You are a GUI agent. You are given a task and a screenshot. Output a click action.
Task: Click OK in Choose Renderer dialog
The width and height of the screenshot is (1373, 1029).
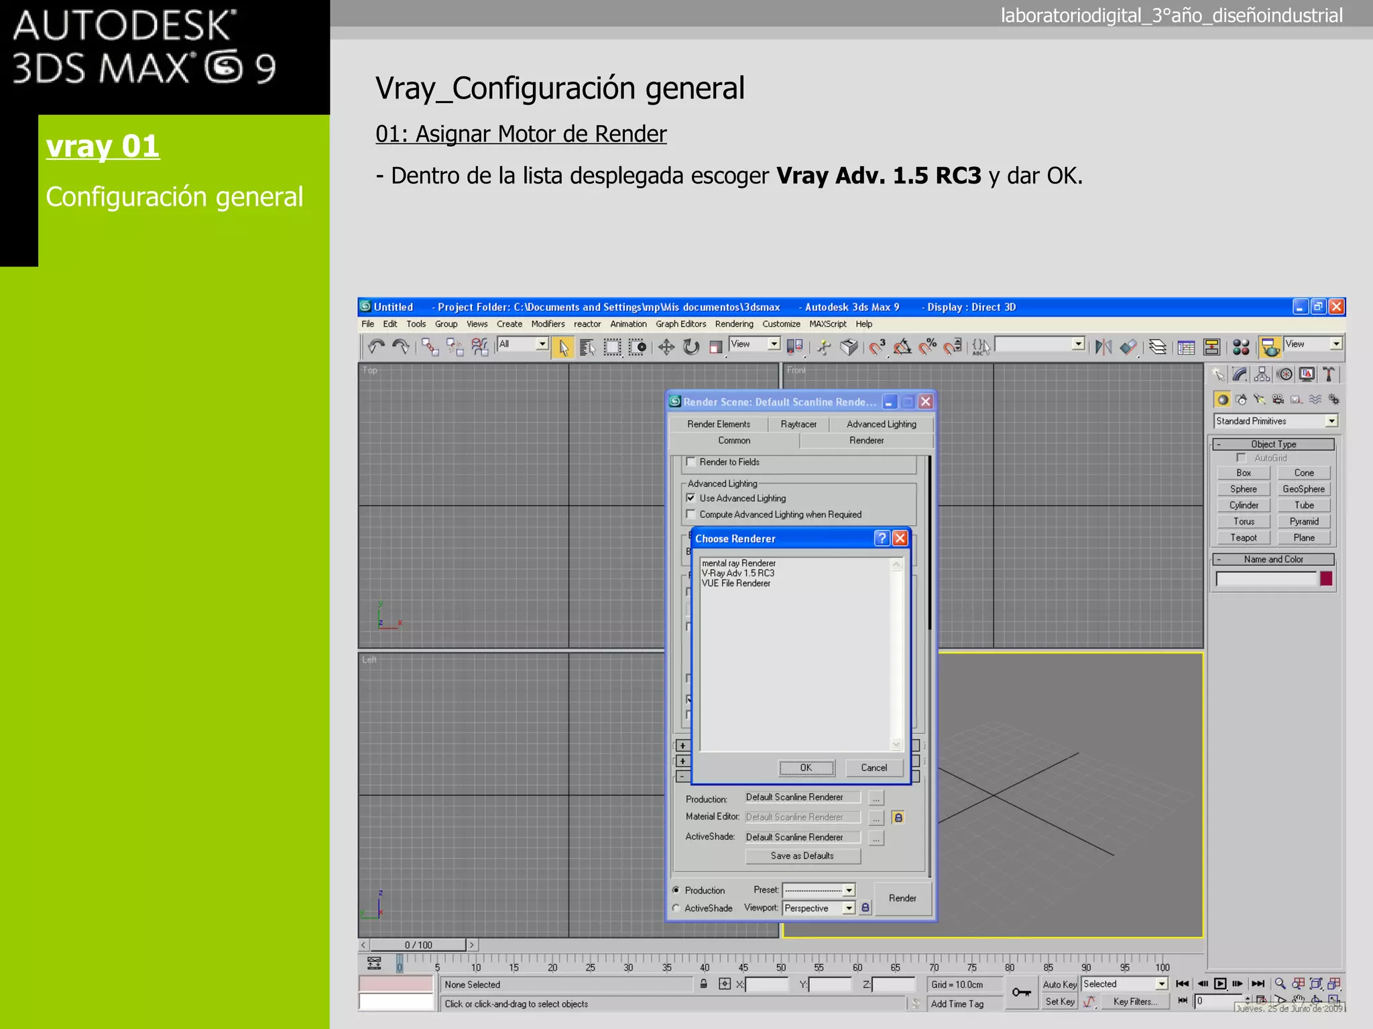807,768
